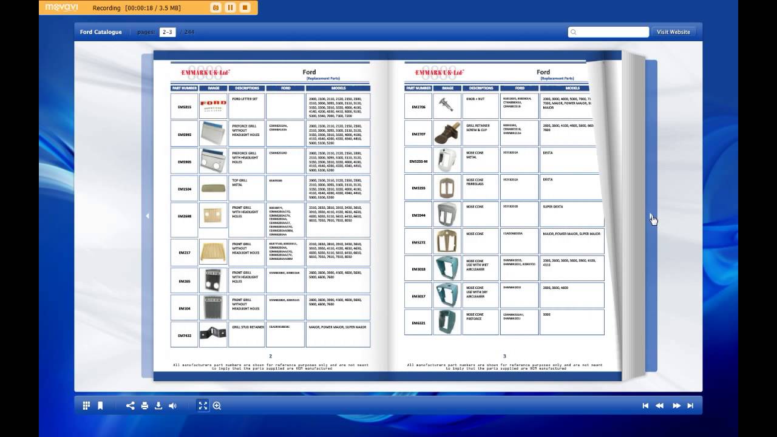This screenshot has height=437, width=777.
Task: Stop the Movavi recording
Action: click(245, 7)
